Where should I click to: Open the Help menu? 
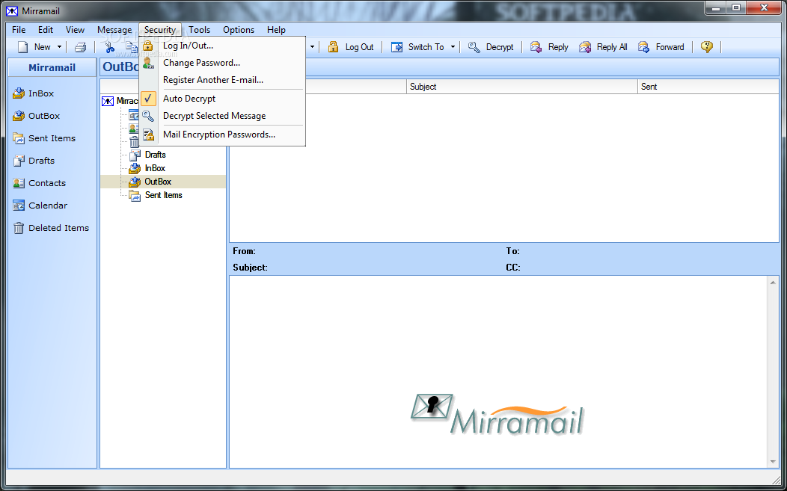276,30
